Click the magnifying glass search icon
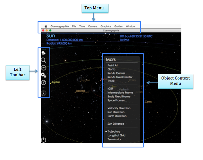This screenshot has height=160, width=203. coord(43,60)
